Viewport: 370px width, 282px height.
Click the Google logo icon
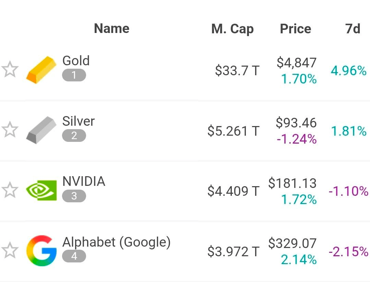click(41, 251)
